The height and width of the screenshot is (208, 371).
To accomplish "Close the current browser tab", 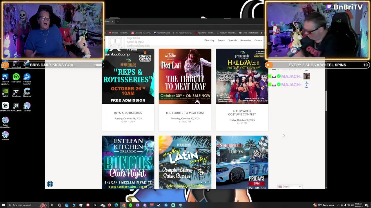I will coord(112,21).
